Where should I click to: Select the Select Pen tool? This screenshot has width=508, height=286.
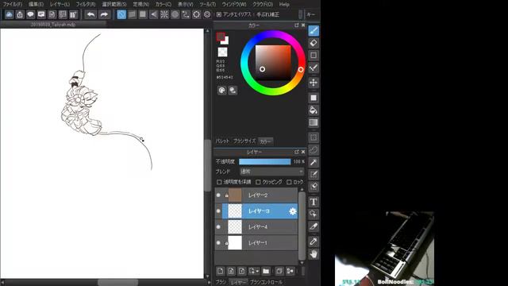314,175
